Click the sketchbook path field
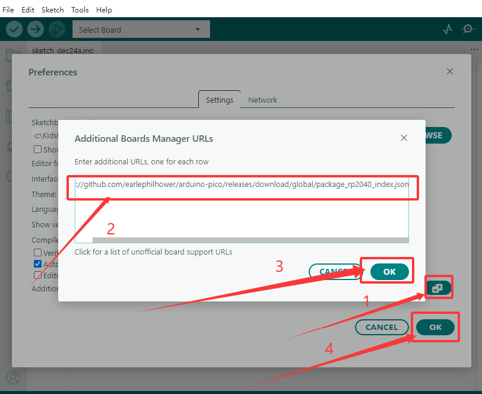 click(x=45, y=135)
